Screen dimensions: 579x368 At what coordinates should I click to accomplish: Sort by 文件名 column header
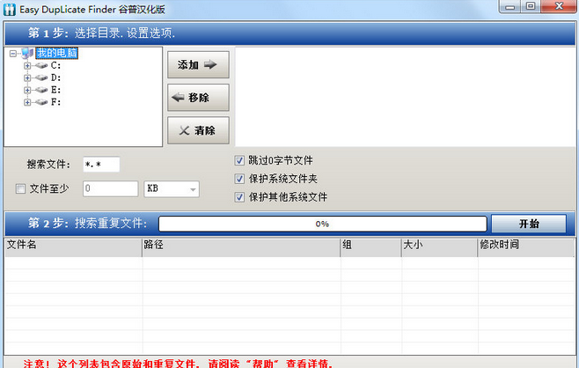coord(73,247)
